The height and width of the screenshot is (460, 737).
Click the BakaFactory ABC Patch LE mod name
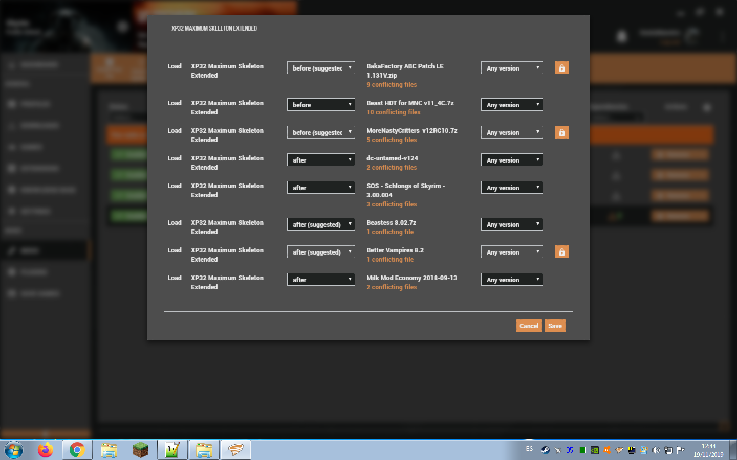[x=405, y=71]
